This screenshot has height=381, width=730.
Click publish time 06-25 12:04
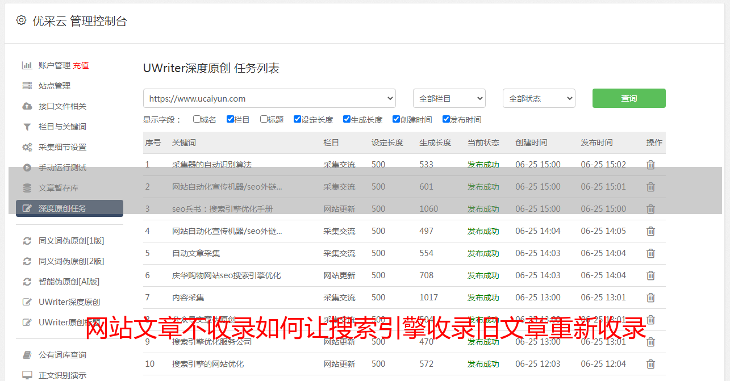[x=603, y=364]
